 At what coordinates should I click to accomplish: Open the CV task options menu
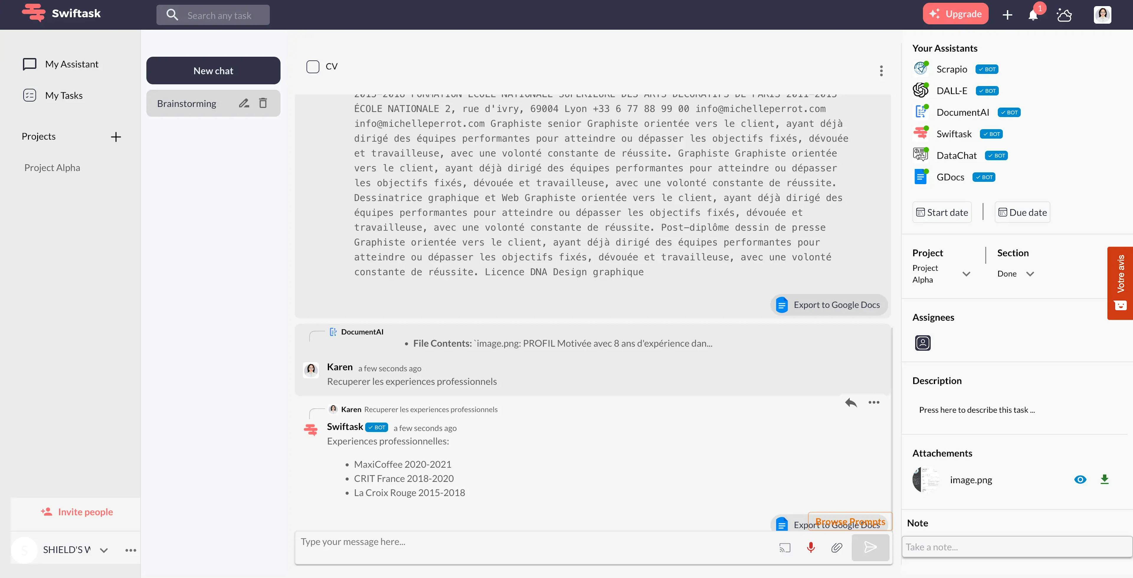point(881,71)
